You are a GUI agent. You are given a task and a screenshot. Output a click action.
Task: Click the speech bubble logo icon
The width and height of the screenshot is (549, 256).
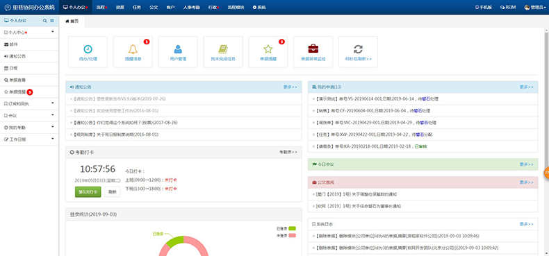pyautogui.click(x=8, y=8)
